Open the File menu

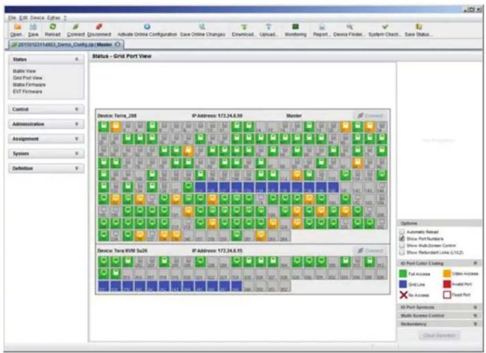pos(12,18)
